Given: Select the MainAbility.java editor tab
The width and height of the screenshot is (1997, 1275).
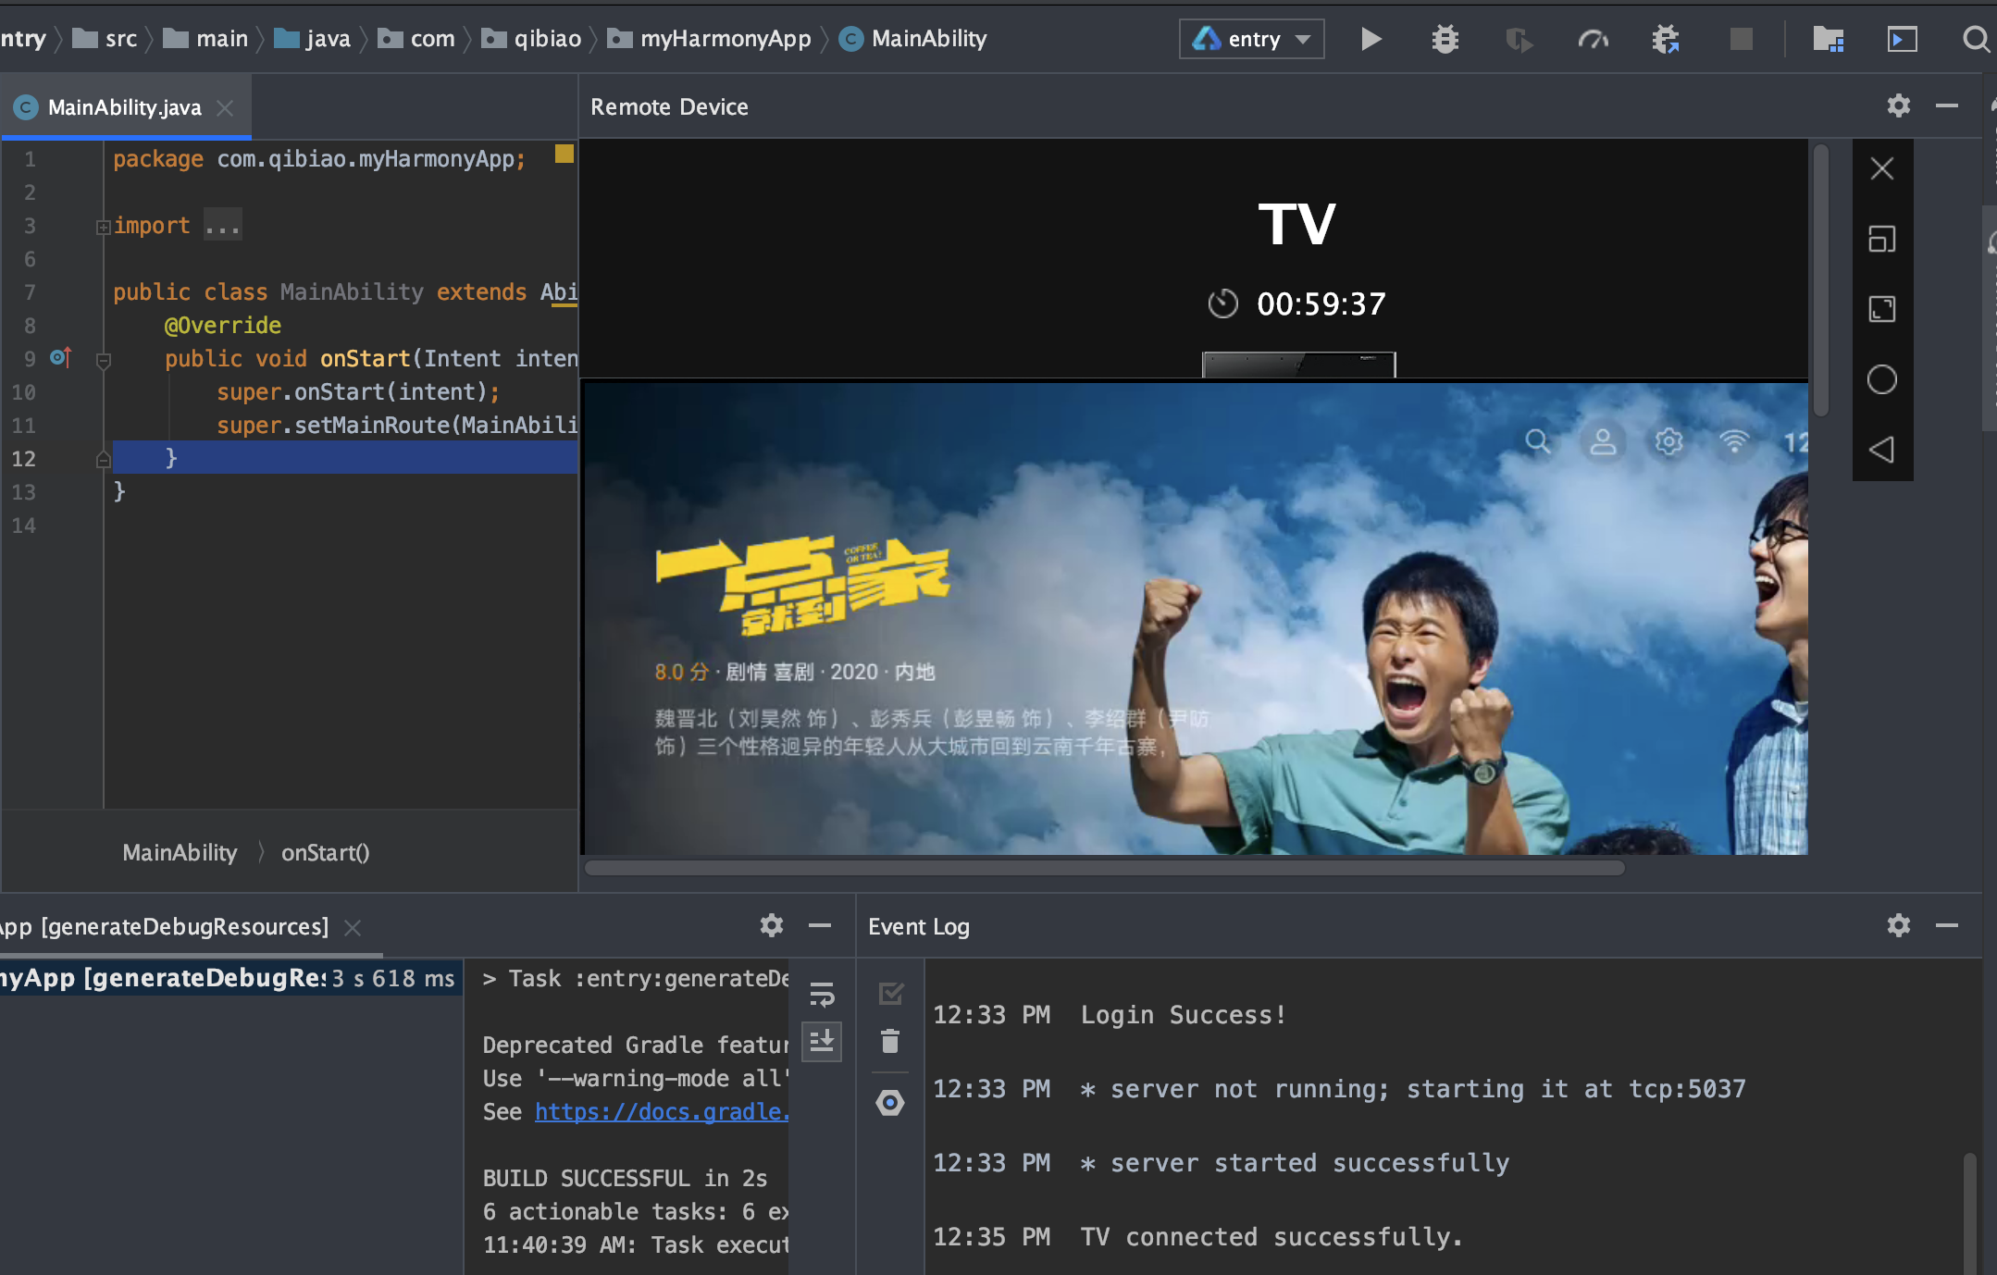Looking at the screenshot, I should pyautogui.click(x=124, y=107).
